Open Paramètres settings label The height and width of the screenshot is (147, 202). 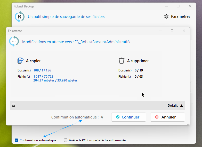[x=181, y=16]
